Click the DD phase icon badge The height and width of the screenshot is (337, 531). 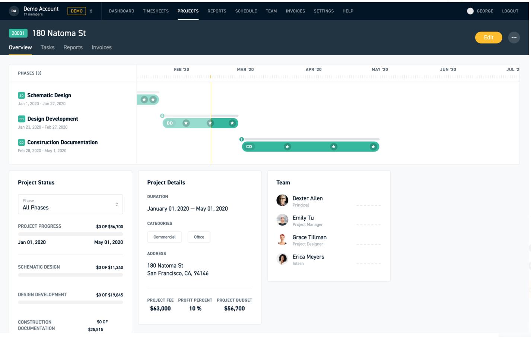pos(21,119)
